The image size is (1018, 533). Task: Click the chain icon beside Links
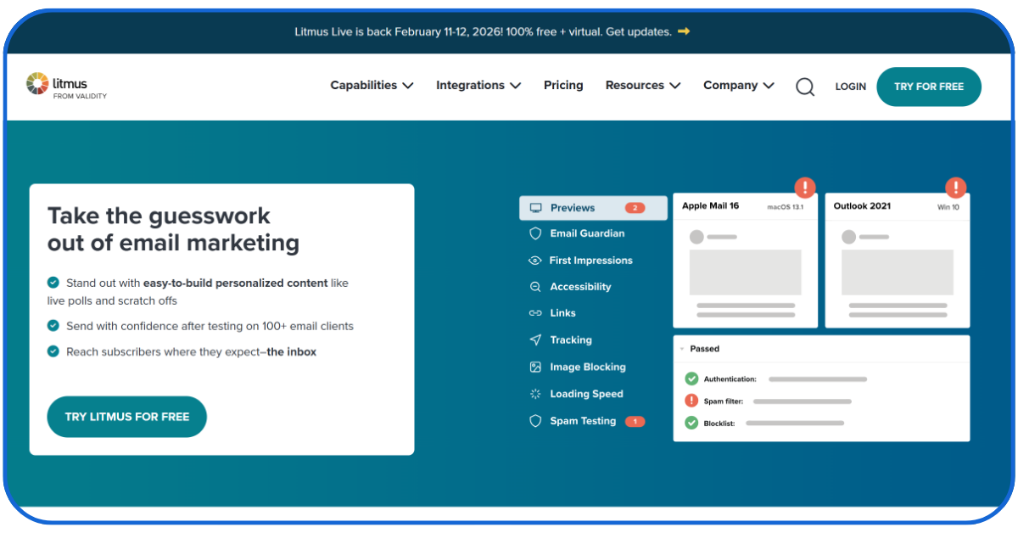click(x=535, y=313)
